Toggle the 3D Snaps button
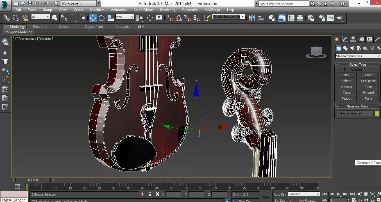Screen dimensions: 381x202 click(x=170, y=18)
